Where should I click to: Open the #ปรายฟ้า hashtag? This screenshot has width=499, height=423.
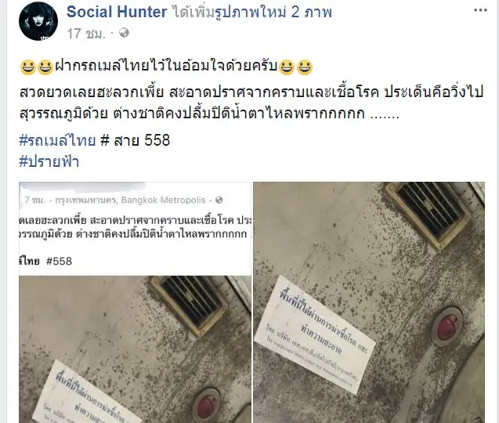point(49,161)
